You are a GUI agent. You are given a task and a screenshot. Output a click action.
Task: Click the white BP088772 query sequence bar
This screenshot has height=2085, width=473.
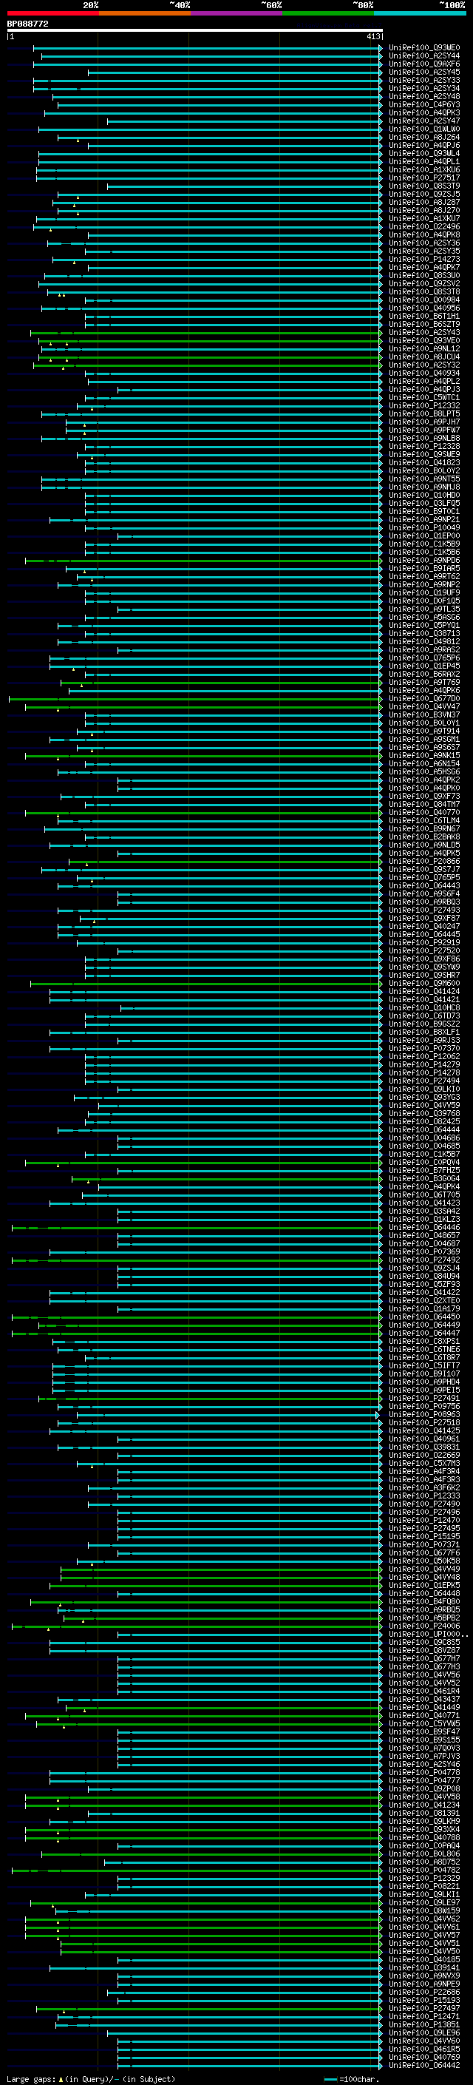pyautogui.click(x=195, y=30)
